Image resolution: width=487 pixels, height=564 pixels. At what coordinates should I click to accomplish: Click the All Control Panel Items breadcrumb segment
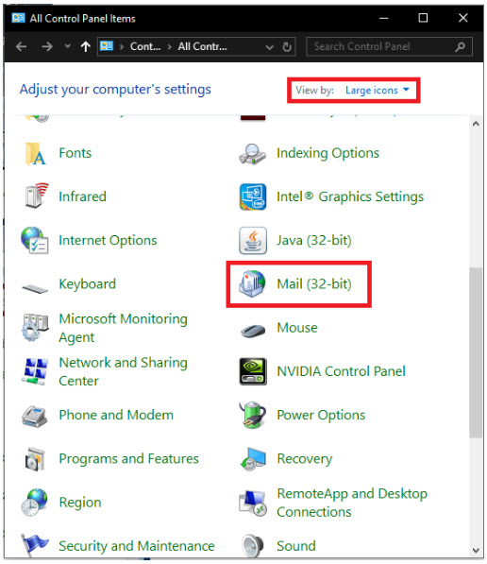coord(202,46)
